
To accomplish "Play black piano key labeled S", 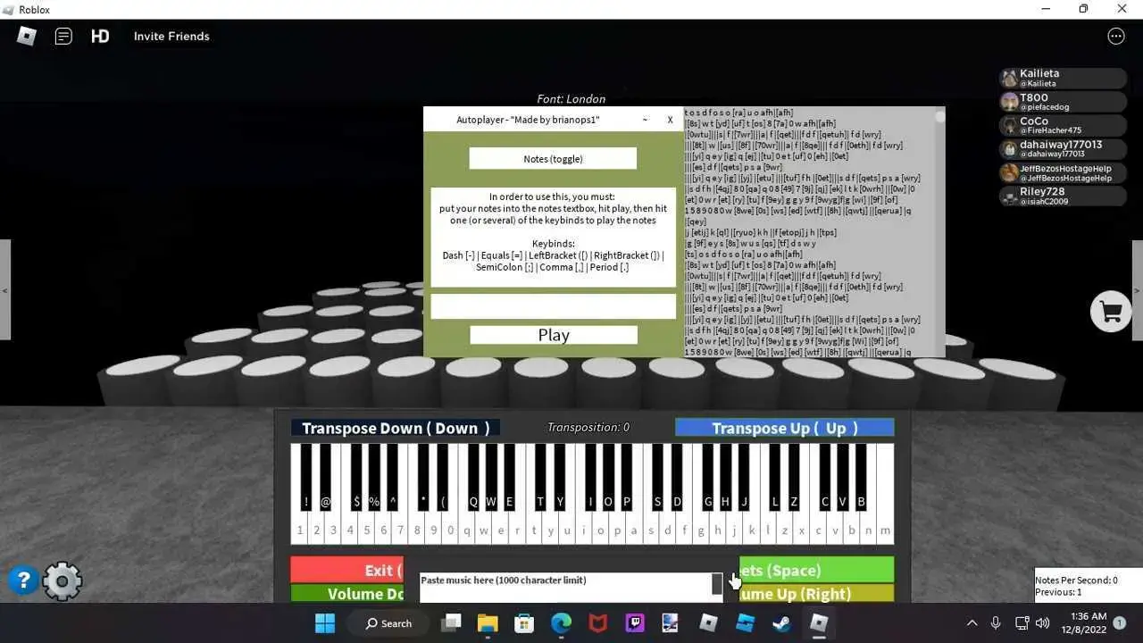I will tap(658, 477).
